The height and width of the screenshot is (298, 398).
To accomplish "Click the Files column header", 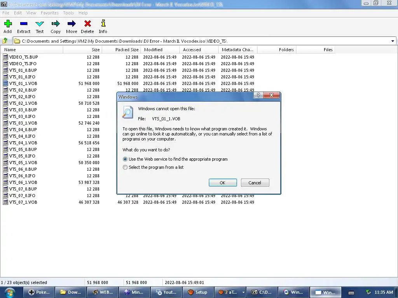I will pyautogui.click(x=316, y=50).
